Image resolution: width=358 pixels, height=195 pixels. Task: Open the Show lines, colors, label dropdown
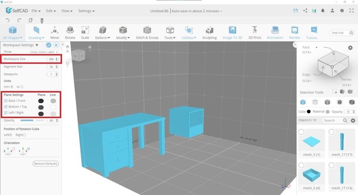click(44, 52)
